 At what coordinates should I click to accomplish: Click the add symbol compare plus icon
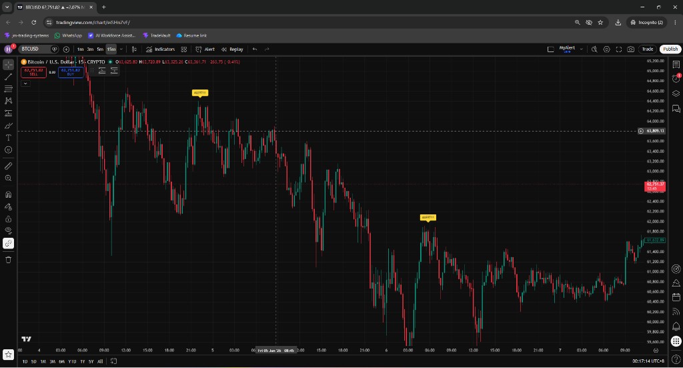click(x=66, y=49)
